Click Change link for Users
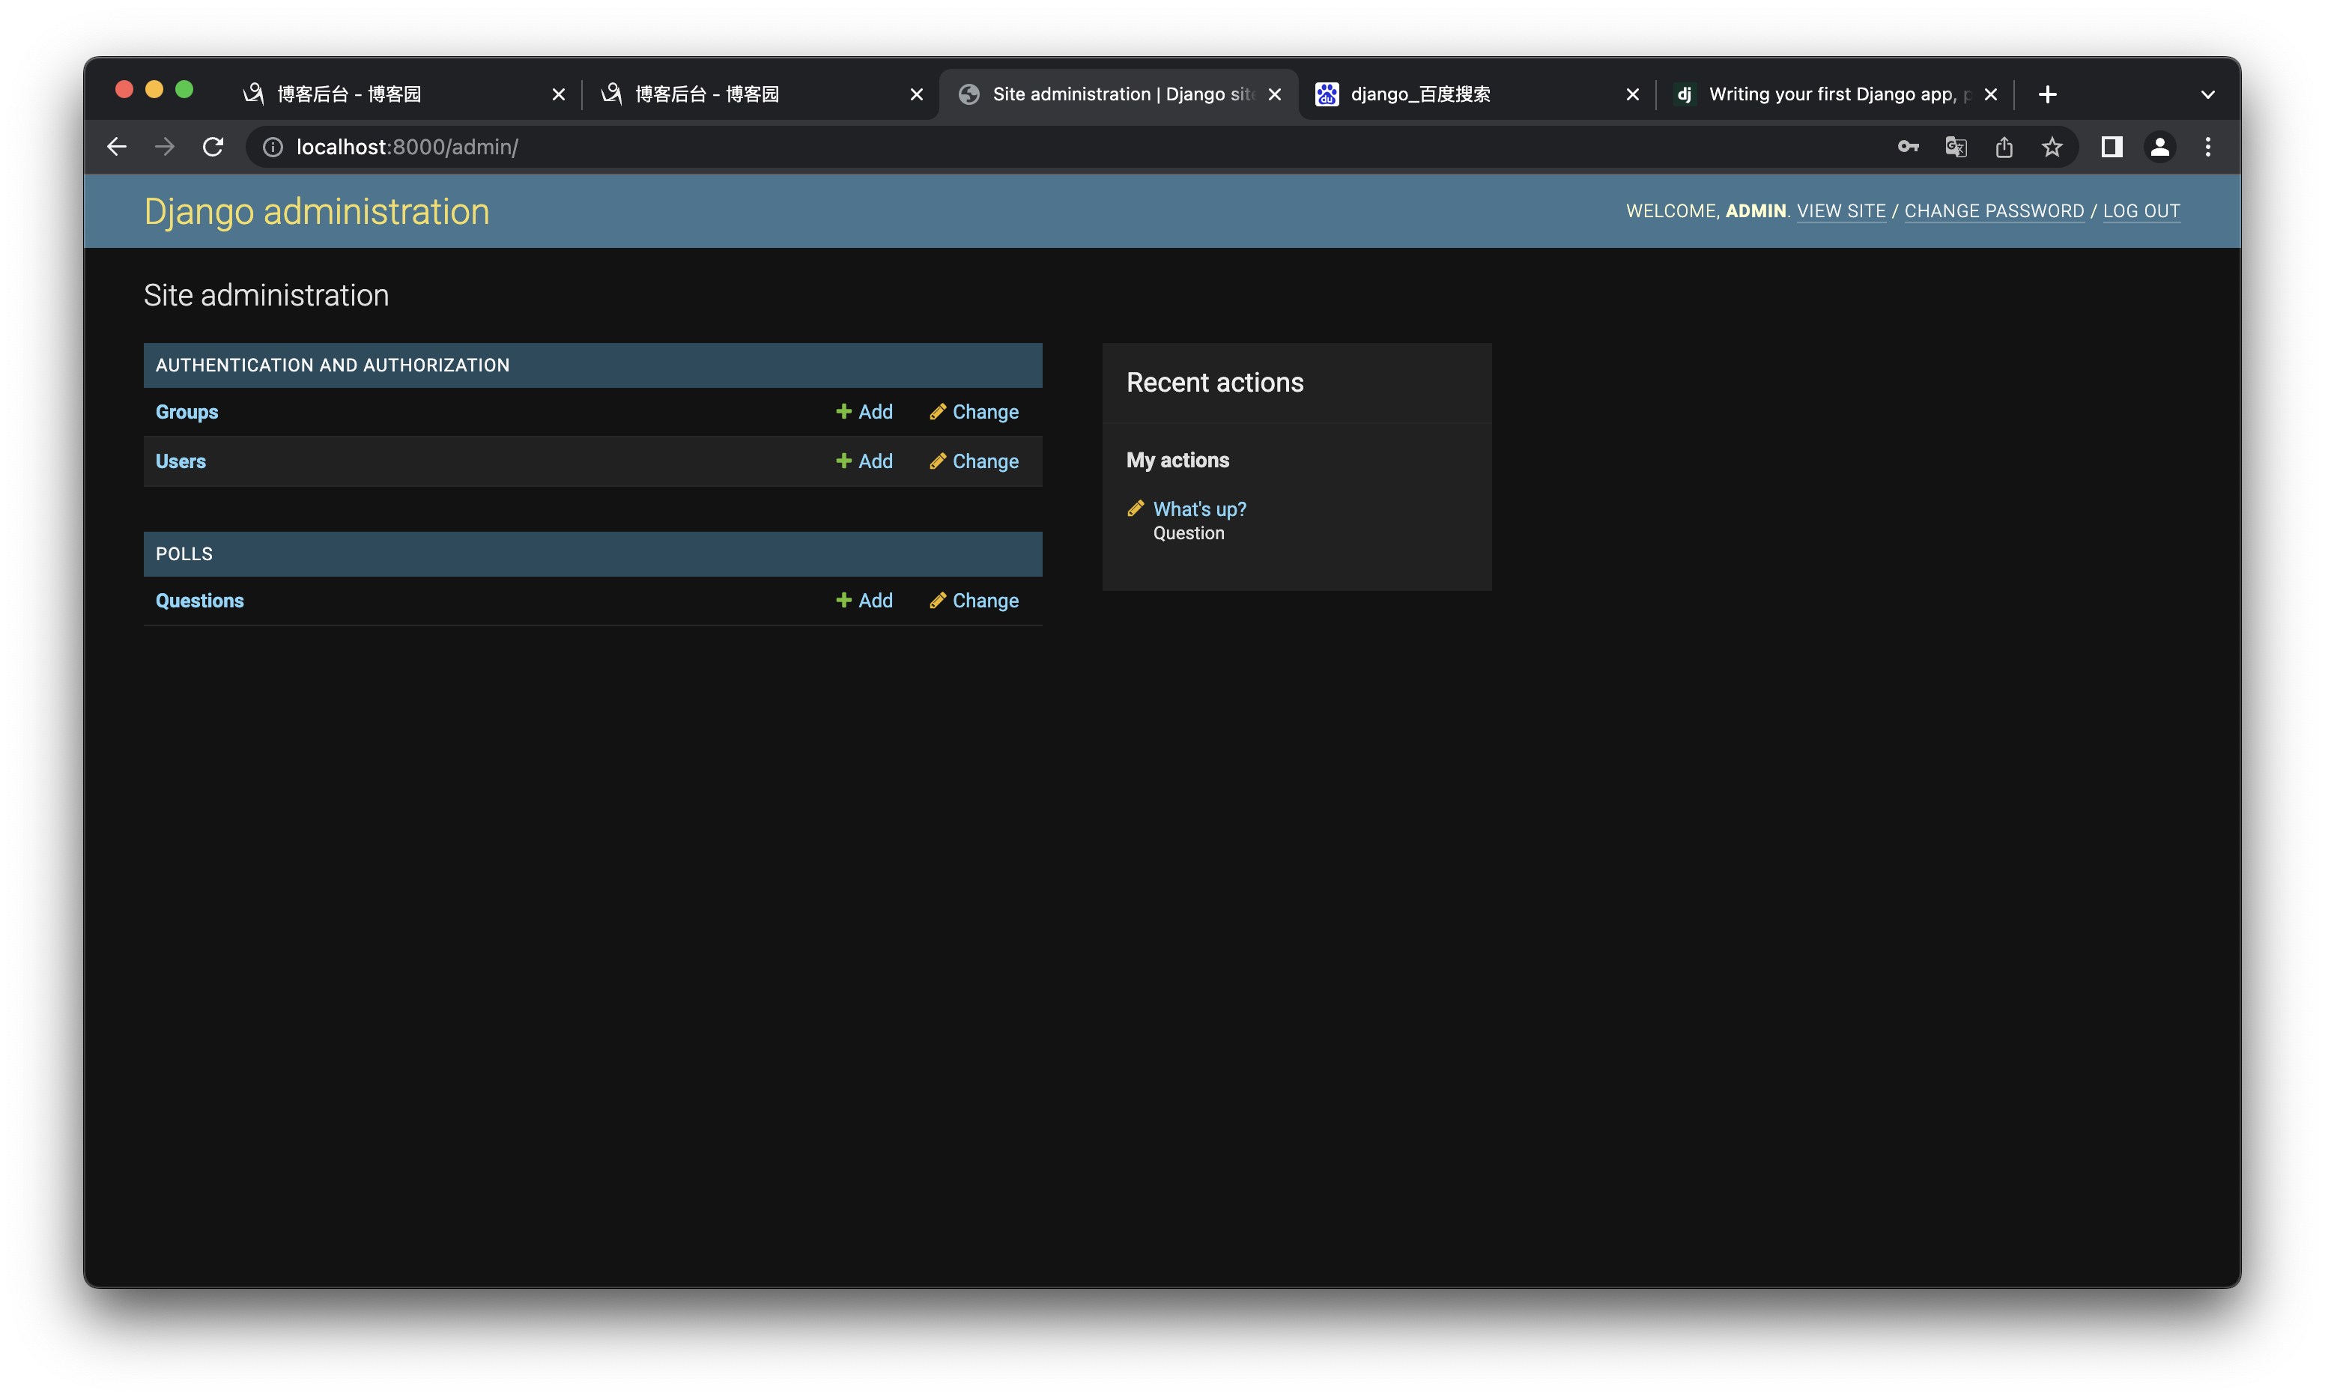 [x=974, y=461]
